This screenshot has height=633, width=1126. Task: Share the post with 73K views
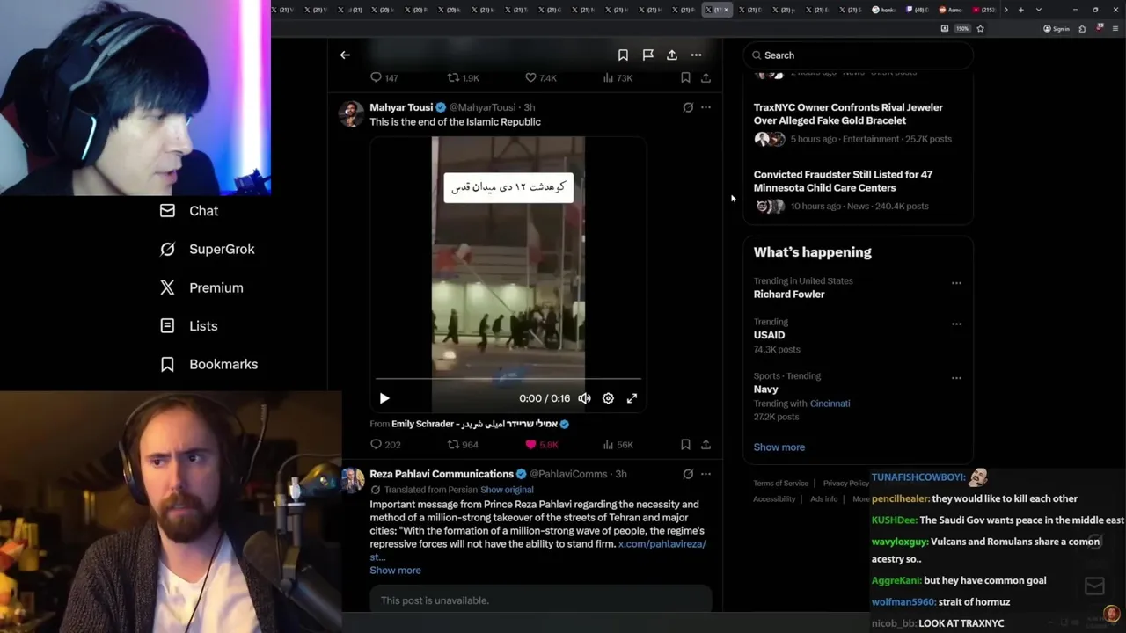706,77
